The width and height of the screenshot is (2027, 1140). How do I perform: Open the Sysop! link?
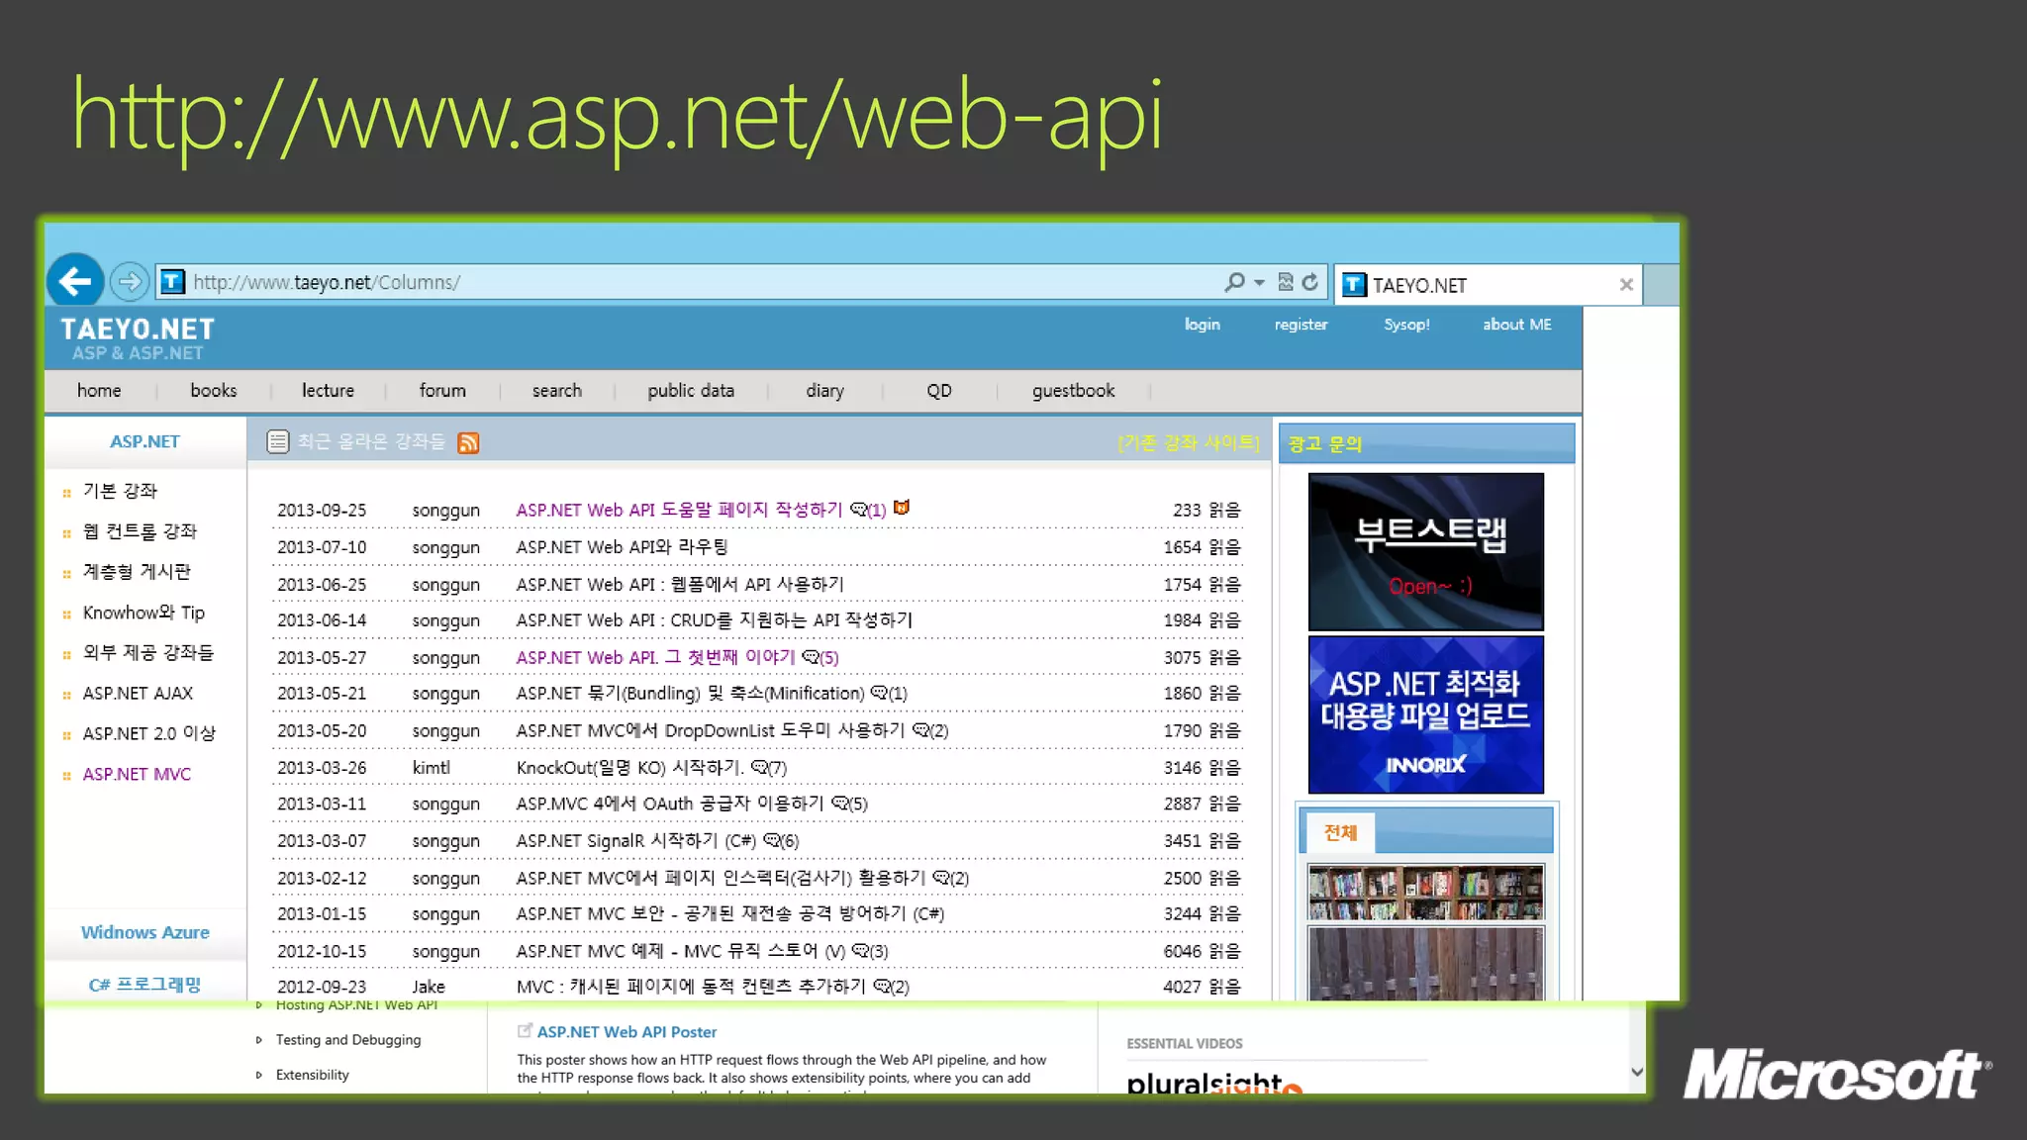(1406, 325)
